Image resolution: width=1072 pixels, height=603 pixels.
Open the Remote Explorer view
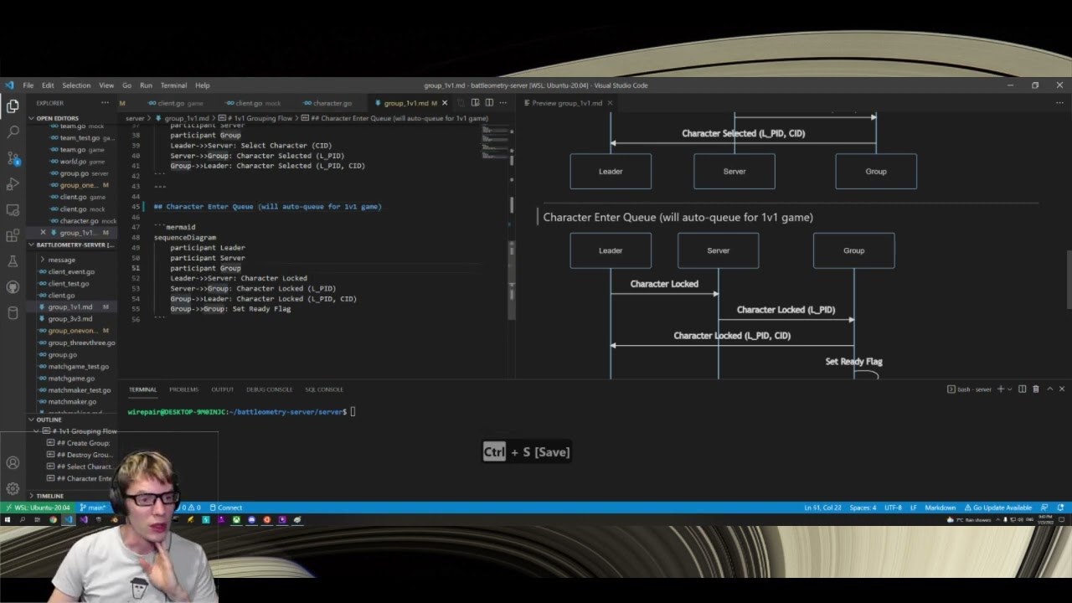point(13,210)
